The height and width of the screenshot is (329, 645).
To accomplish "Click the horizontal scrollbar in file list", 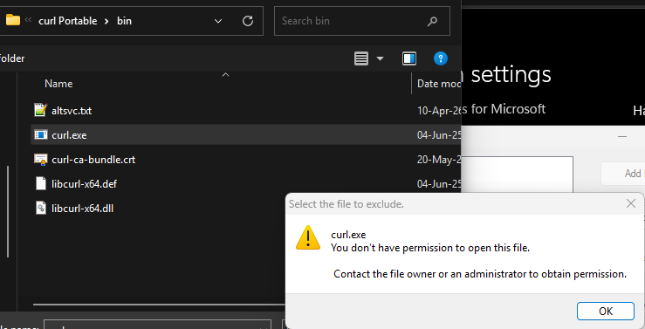I will click(159, 305).
